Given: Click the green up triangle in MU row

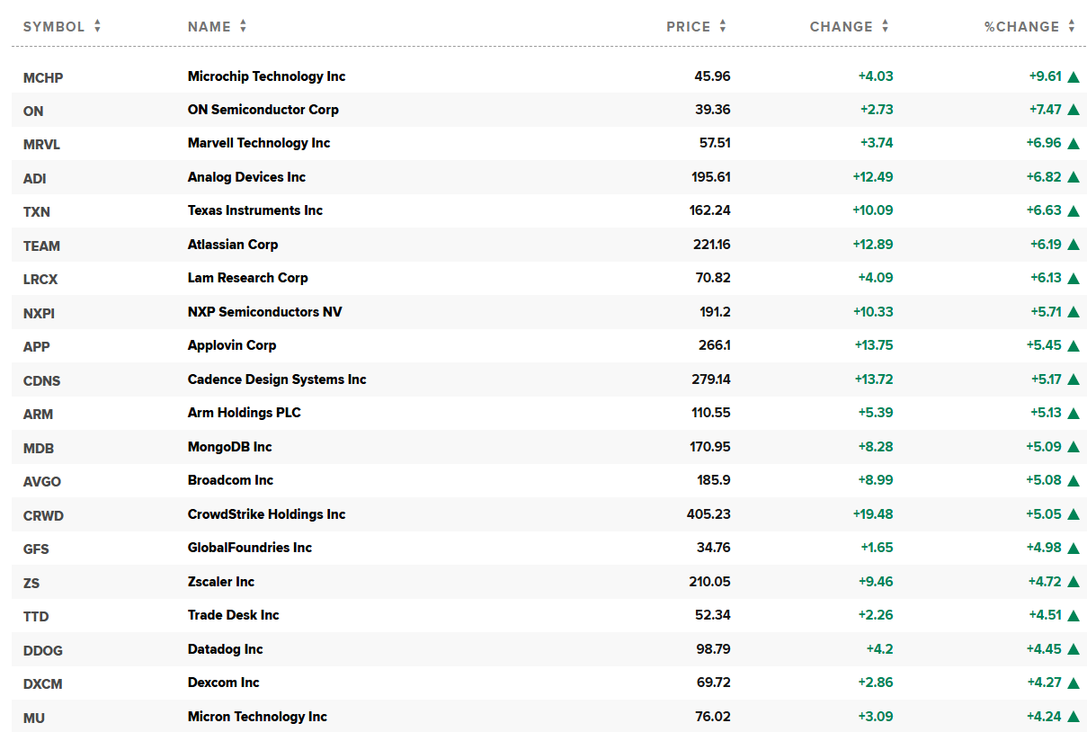Looking at the screenshot, I should 1073,717.
